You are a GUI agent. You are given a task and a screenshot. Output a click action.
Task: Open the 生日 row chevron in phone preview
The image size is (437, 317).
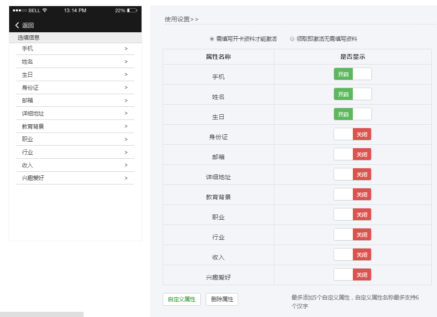point(126,75)
